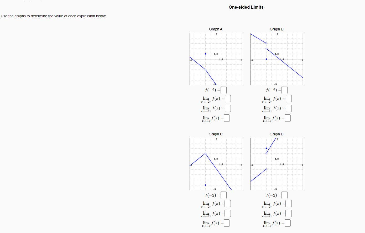Click the two-sided limit answer box for Graph A
The image size is (365, 233).
click(226, 118)
